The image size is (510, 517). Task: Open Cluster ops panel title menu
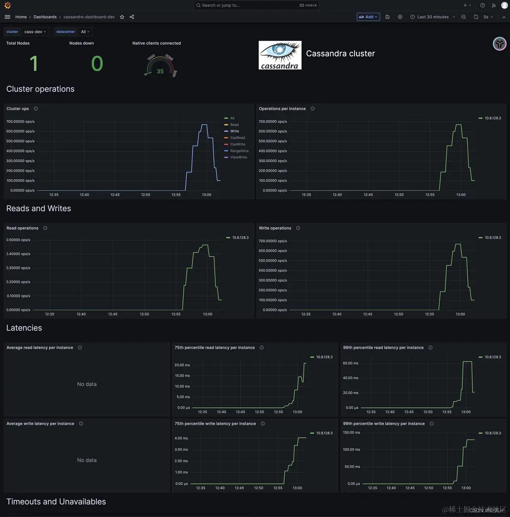pyautogui.click(x=18, y=109)
